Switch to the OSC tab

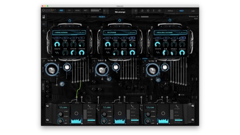click(61, 10)
